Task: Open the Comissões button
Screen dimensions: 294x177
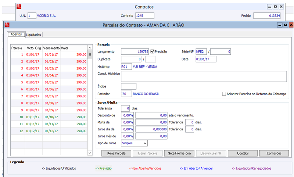Action: click(x=274, y=153)
